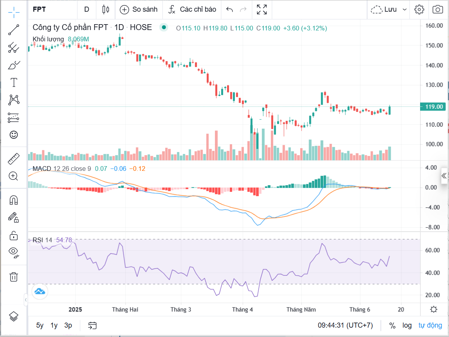Activate the zoom in tool
This screenshot has height=337, width=449.
[x=14, y=176]
